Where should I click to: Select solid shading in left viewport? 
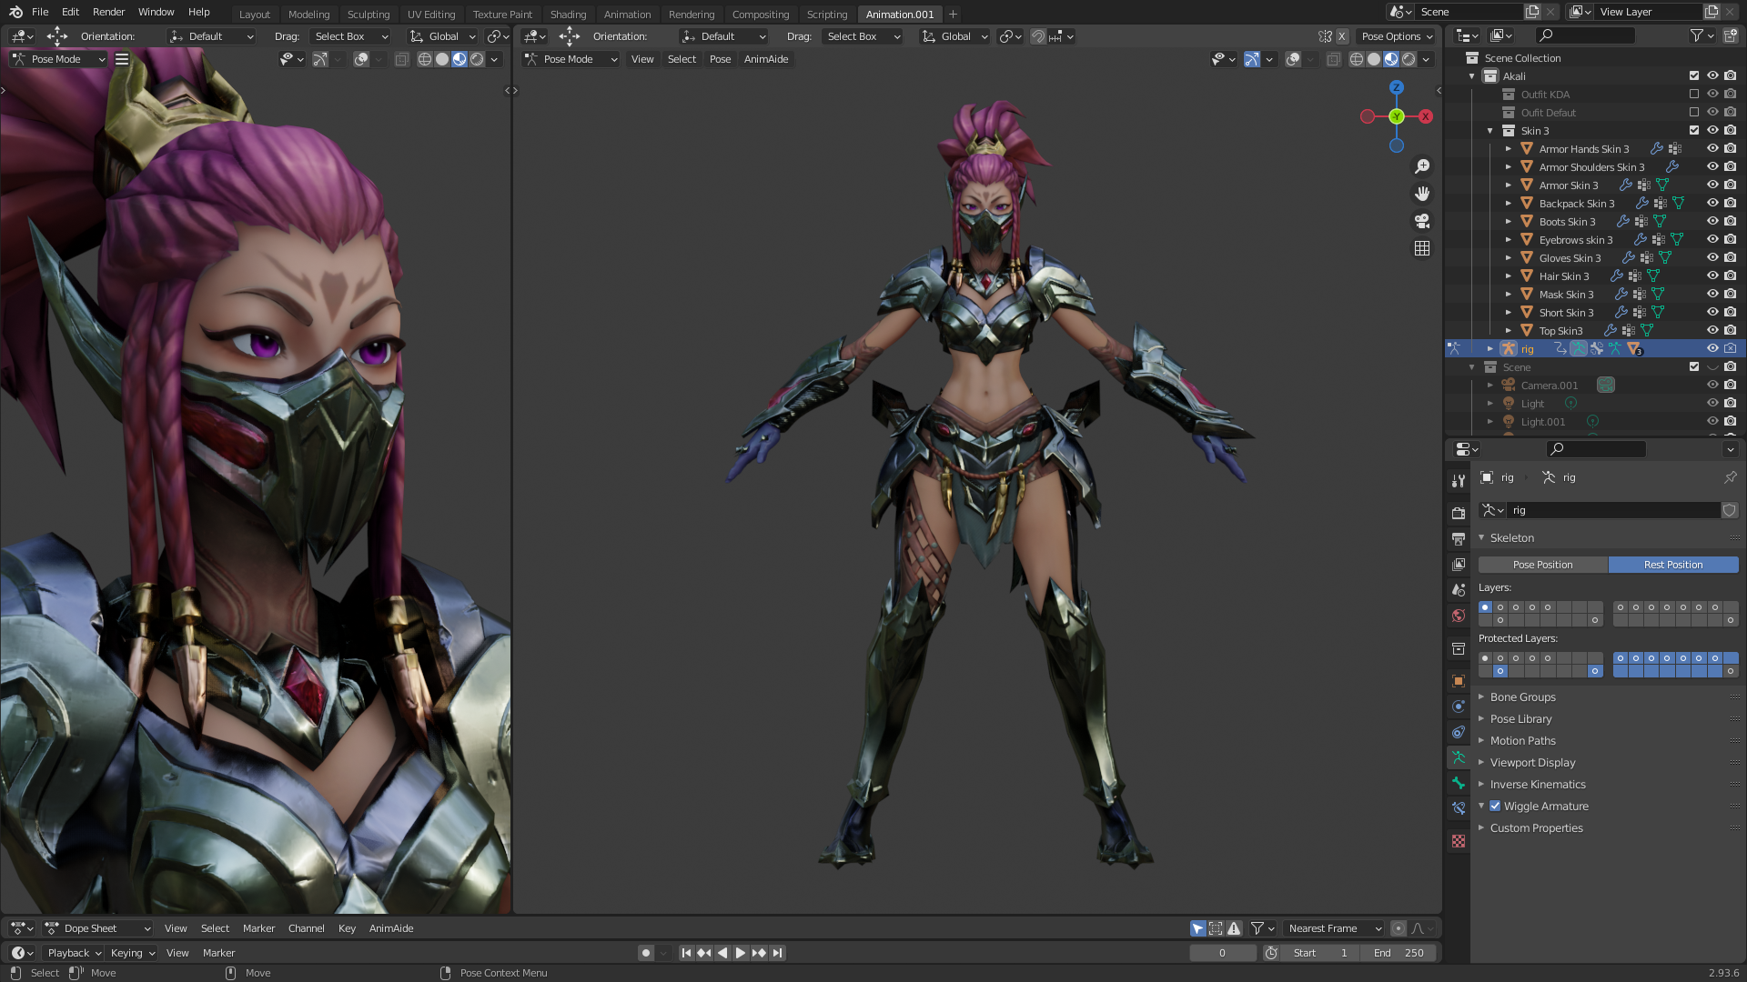click(442, 59)
